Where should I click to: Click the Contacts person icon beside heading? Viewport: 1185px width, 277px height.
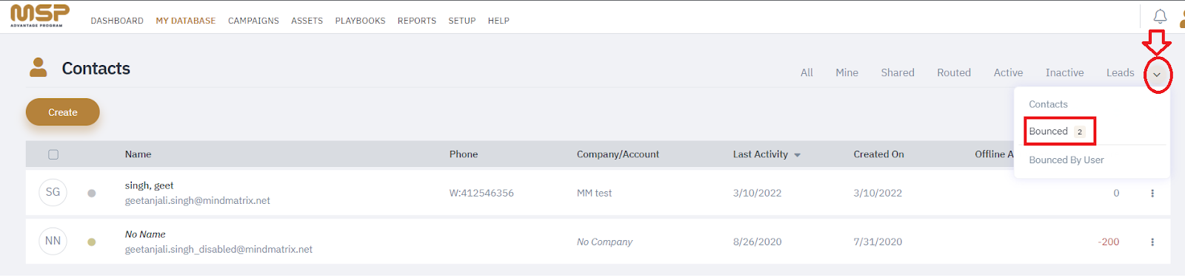pyautogui.click(x=39, y=68)
